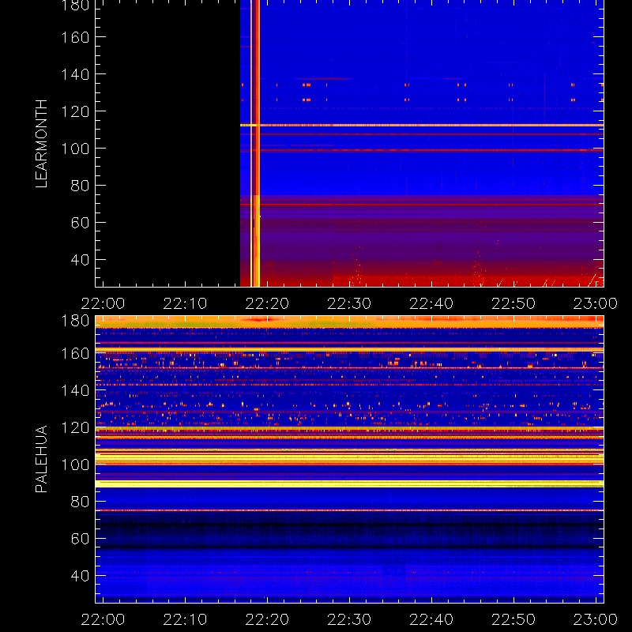Click 23:00 time label under Learmonth plot
Screen dimensions: 632x632
click(596, 303)
